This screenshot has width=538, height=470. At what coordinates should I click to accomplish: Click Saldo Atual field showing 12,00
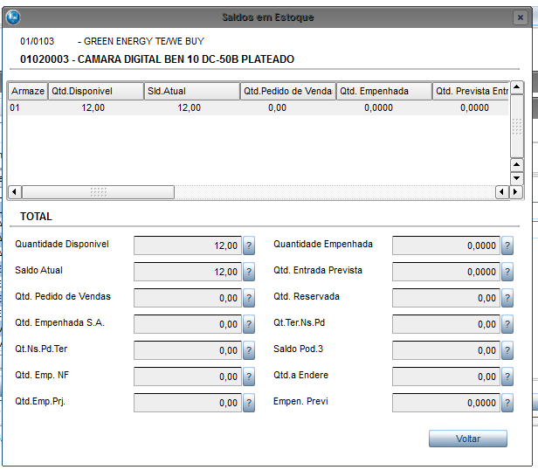coord(188,272)
